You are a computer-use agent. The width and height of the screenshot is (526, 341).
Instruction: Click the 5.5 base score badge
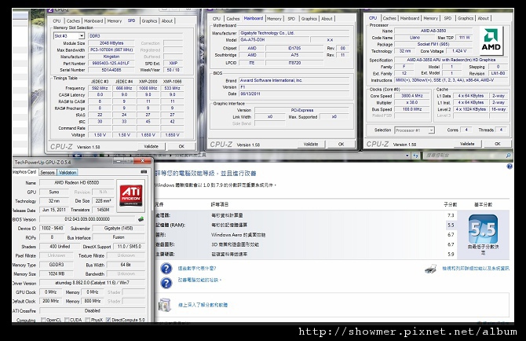483,229
